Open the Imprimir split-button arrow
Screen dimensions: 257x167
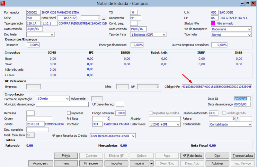point(151,163)
